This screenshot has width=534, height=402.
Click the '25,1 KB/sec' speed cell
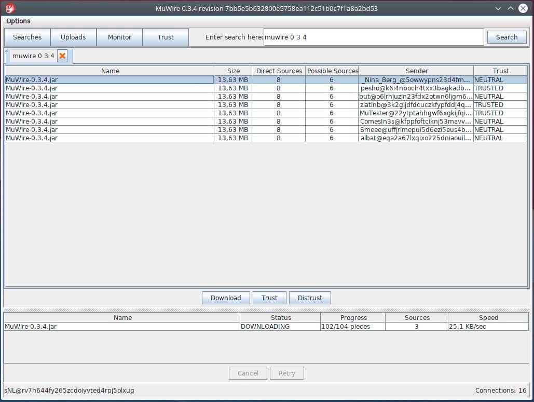(488, 326)
